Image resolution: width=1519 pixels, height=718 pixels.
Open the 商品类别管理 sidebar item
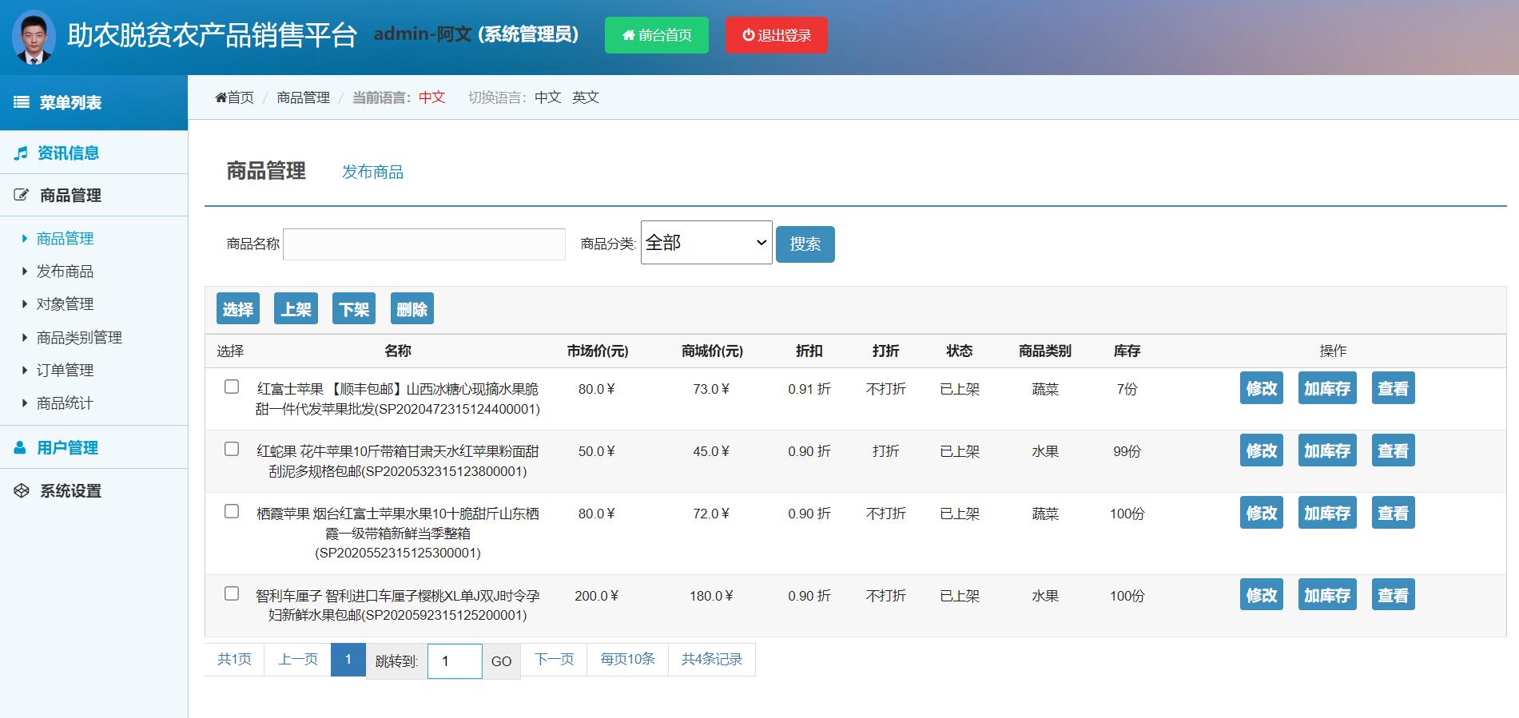pyautogui.click(x=79, y=338)
